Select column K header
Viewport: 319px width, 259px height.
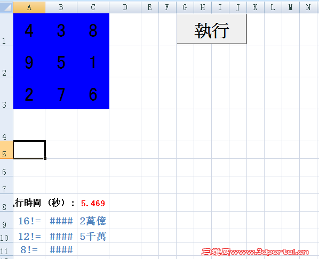pyautogui.click(x=256, y=7)
